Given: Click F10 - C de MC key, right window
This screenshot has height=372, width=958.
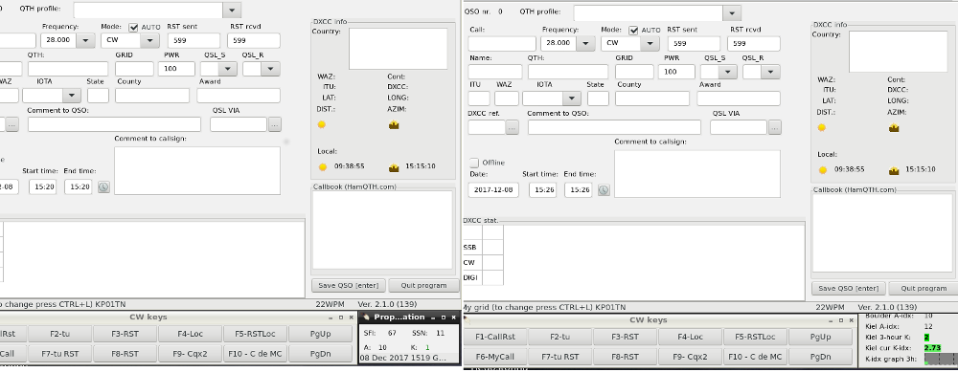Looking at the screenshot, I should (x=755, y=357).
